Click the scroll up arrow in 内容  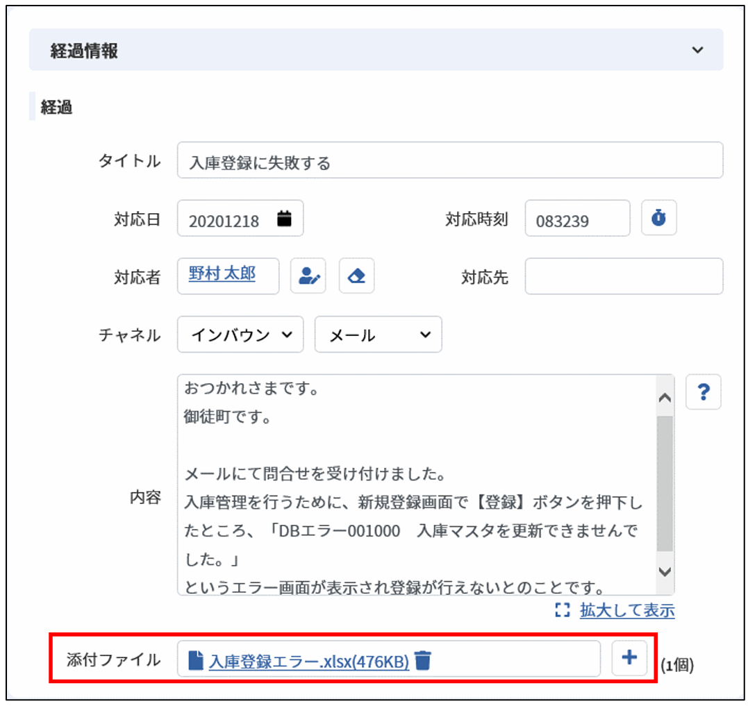point(665,396)
